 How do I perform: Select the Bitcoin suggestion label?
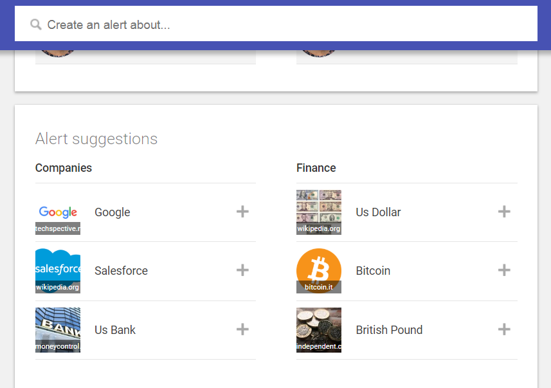[x=373, y=271]
